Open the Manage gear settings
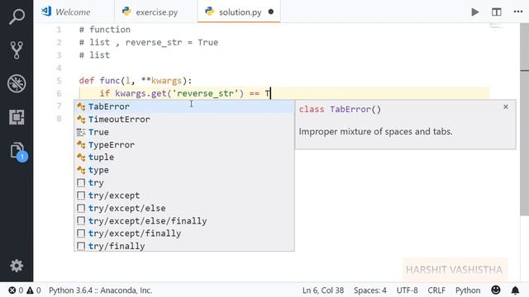 tap(17, 266)
